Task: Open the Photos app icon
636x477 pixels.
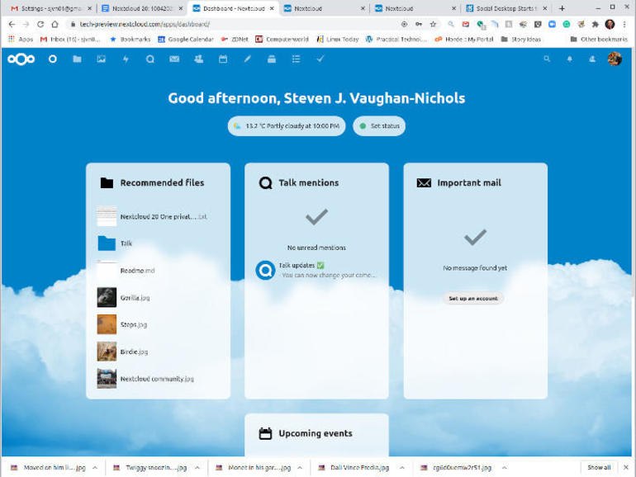Action: pos(101,59)
